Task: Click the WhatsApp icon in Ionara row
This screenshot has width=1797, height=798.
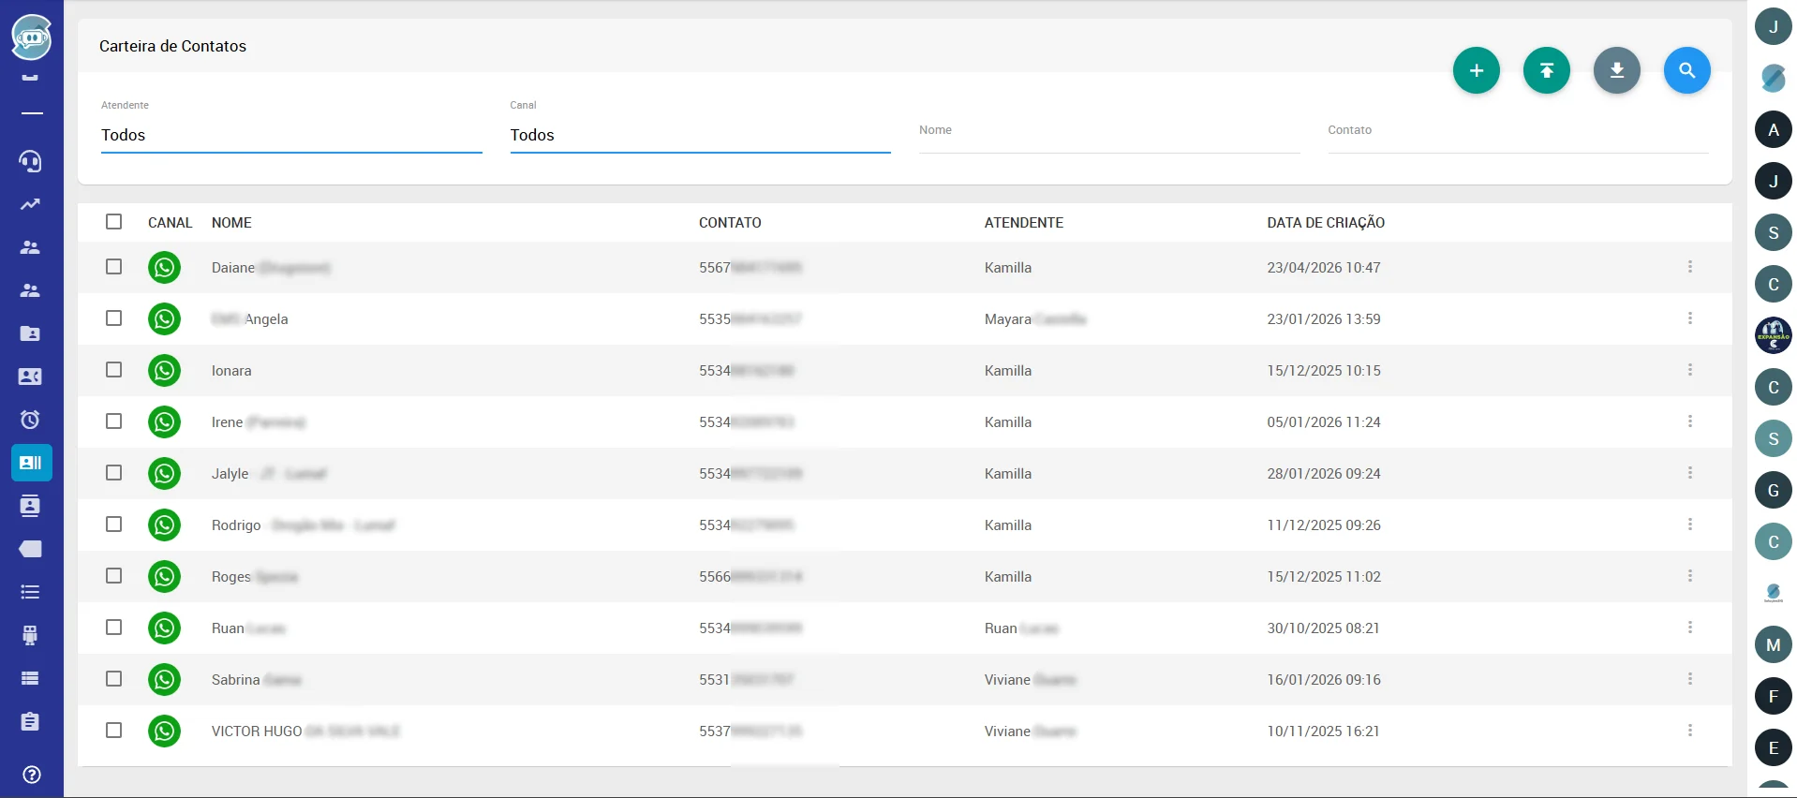Action: [x=164, y=371]
